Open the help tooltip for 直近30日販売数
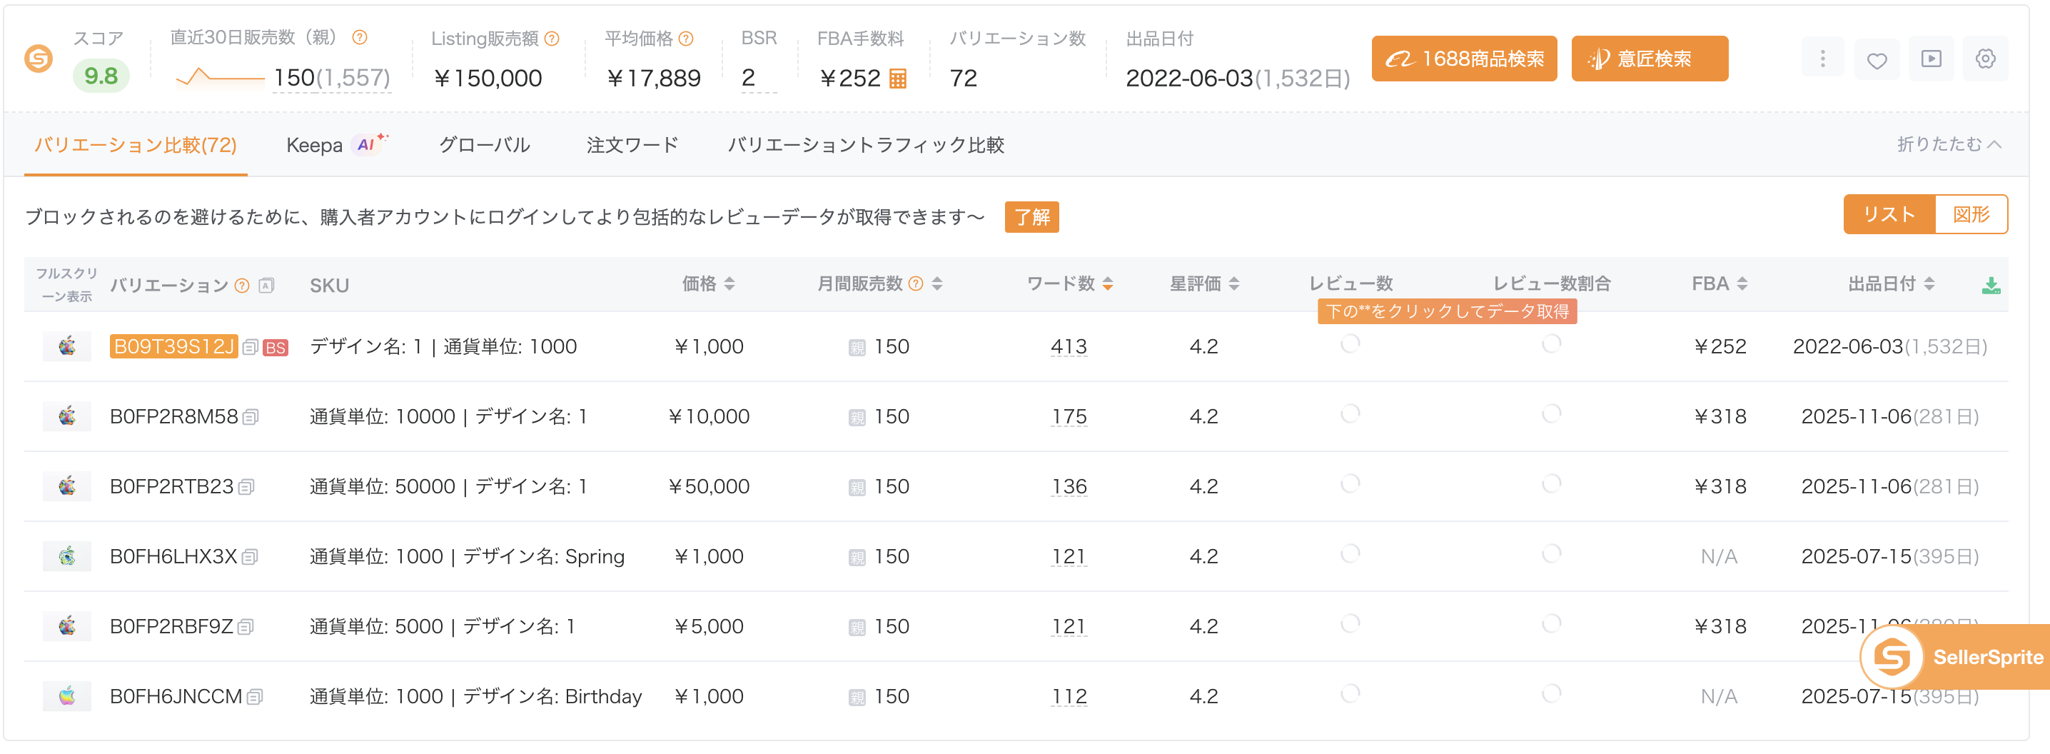The image size is (2050, 754). click(360, 37)
